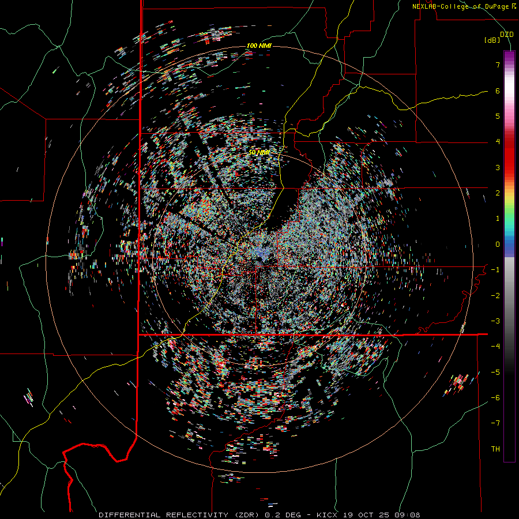Click the 1 dB scale label

pyautogui.click(x=498, y=219)
